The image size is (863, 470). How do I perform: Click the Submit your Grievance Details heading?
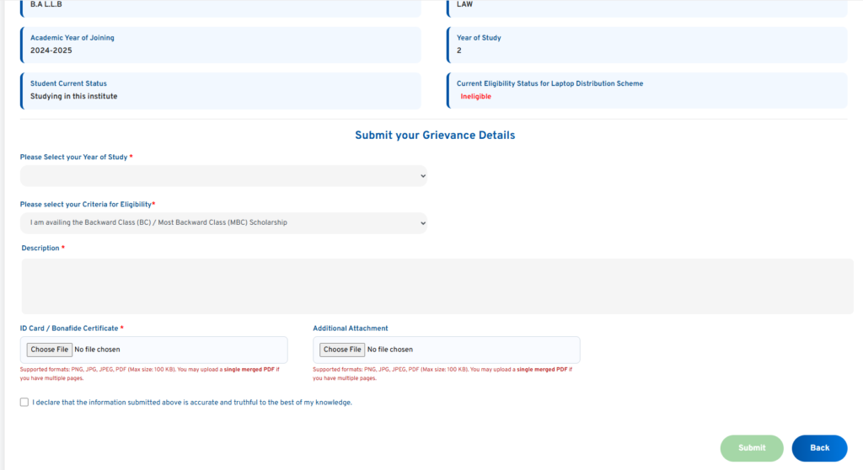tap(435, 135)
